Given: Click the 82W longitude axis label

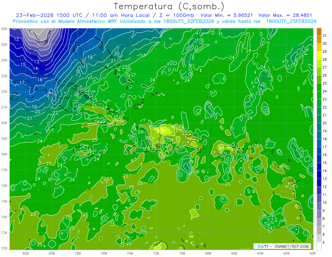Looking at the screenshot, I should [x=26, y=253].
